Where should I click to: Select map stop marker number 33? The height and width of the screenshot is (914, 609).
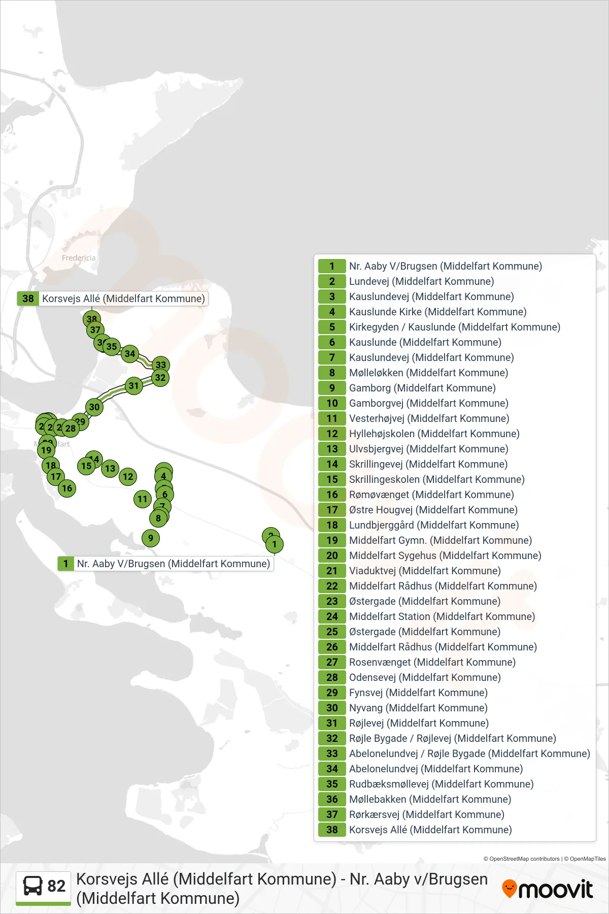(161, 365)
